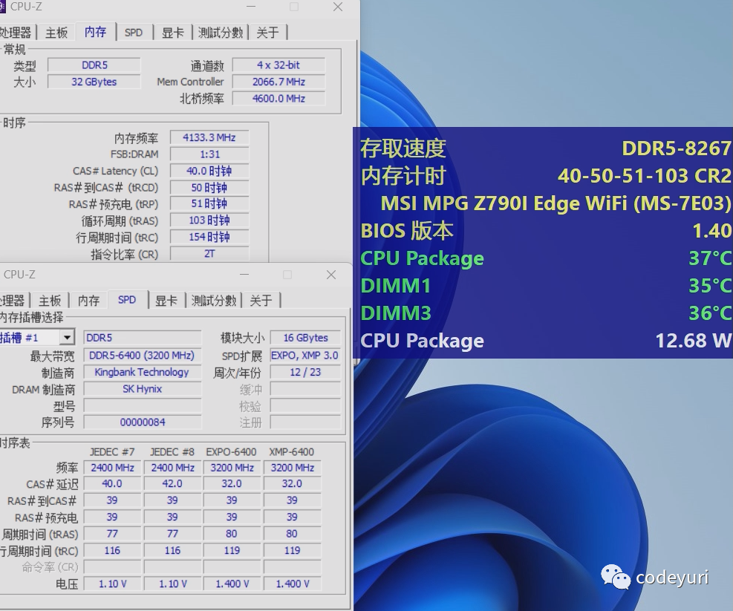Click the DIMM3 36°C temperature reading
The height and width of the screenshot is (611, 733).
546,313
